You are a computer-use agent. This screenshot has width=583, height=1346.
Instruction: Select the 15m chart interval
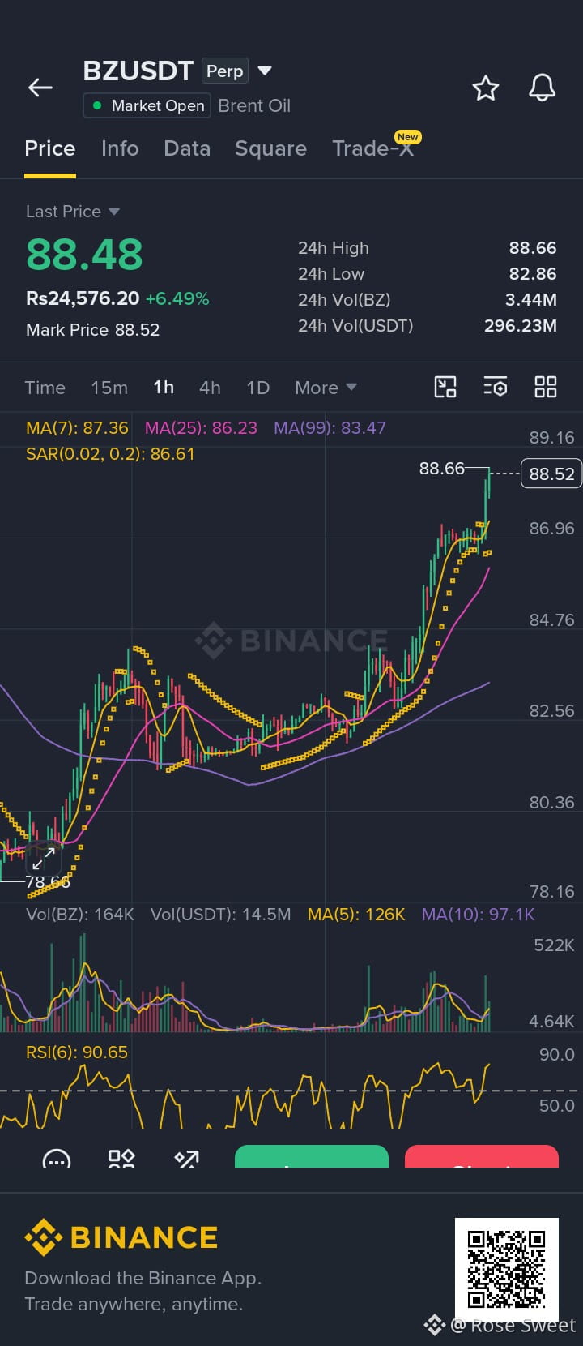[109, 388]
